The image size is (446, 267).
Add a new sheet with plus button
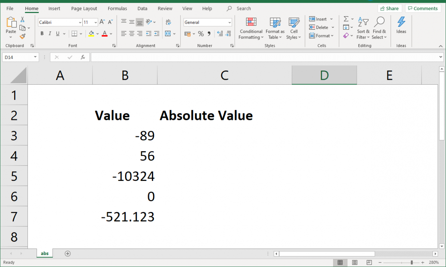68,253
